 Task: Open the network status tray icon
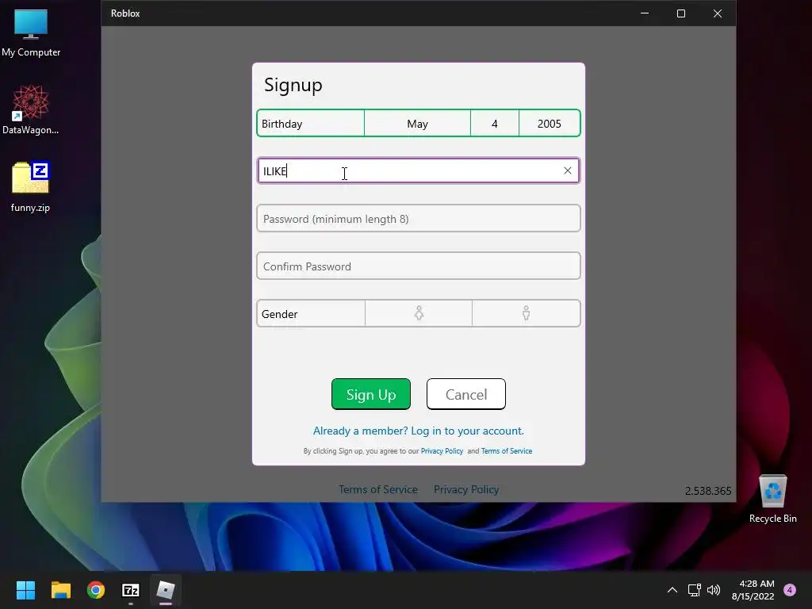coord(694,590)
